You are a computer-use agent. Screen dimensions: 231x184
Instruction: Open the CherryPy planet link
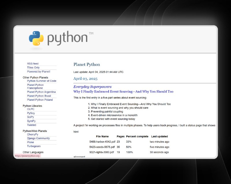click(x=33, y=134)
